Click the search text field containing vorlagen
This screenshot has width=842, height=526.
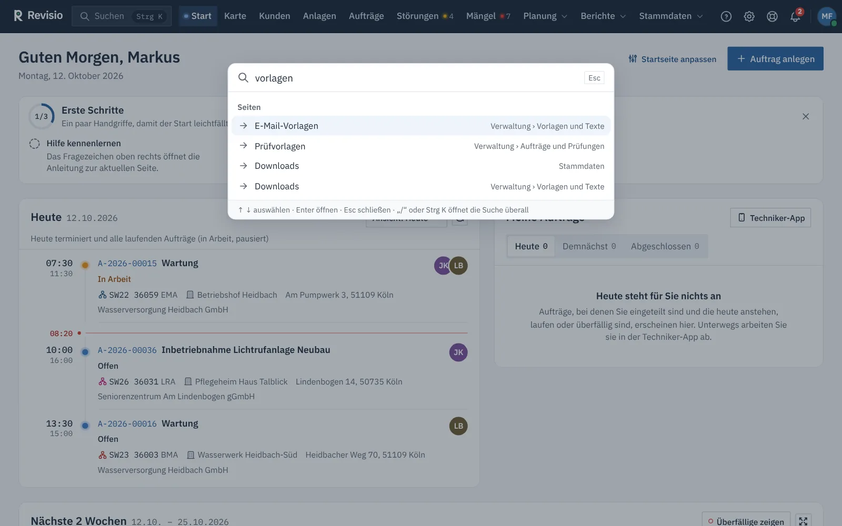tap(416, 78)
